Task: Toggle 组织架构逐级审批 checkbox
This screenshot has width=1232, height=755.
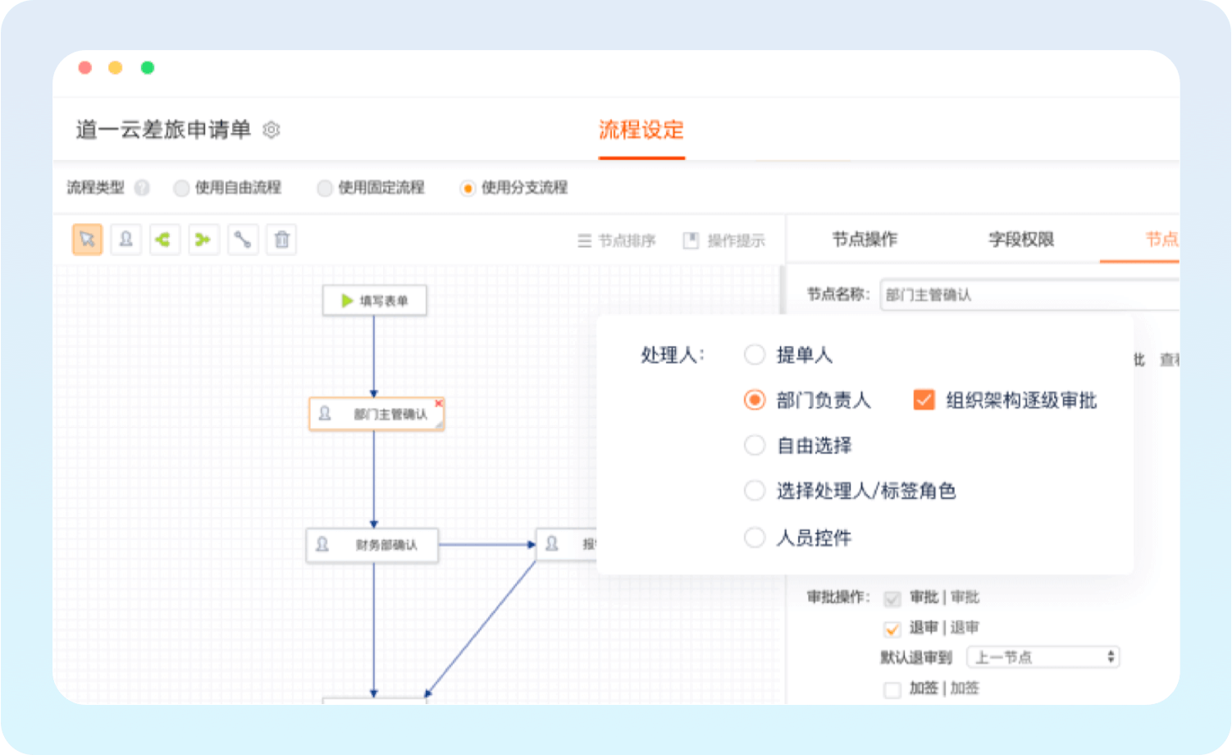Action: [x=924, y=400]
